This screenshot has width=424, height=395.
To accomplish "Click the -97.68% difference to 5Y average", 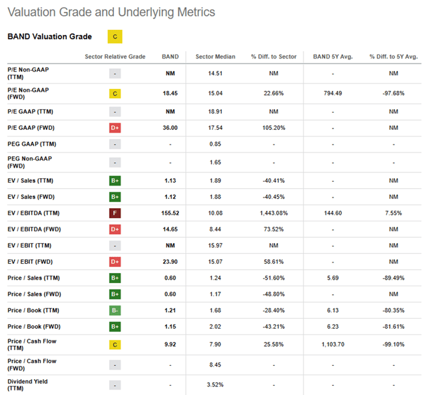I will pos(394,93).
